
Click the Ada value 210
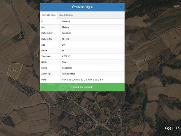(x=64, y=45)
